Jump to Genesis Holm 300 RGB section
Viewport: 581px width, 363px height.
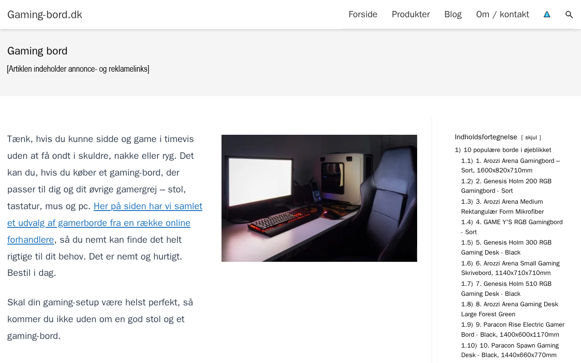tap(506, 247)
